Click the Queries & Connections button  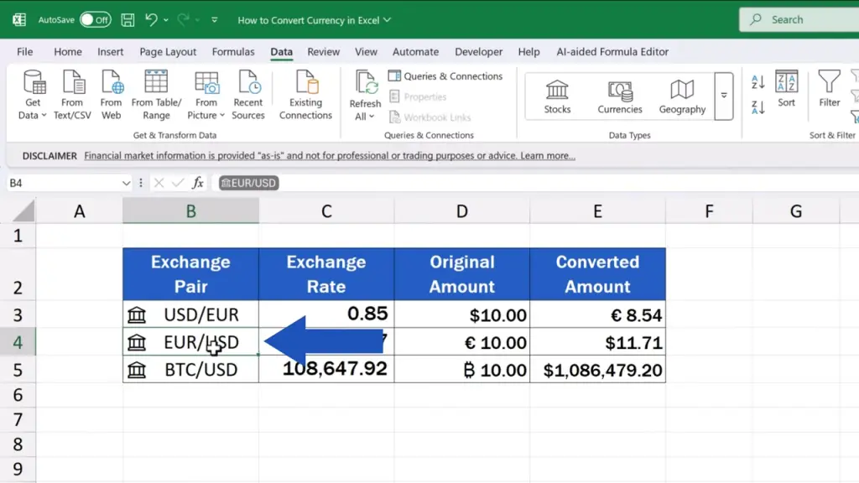(x=445, y=76)
